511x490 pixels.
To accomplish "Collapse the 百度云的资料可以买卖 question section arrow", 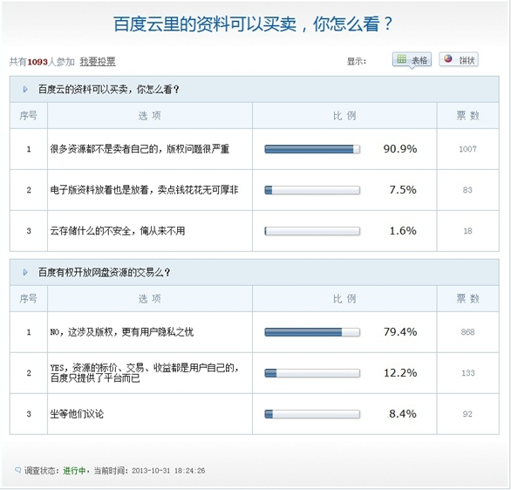I will 25,89.
